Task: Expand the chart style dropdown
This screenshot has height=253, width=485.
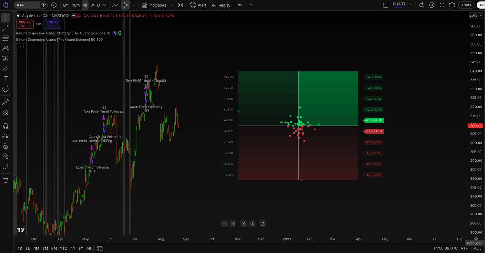Action: coord(133,5)
